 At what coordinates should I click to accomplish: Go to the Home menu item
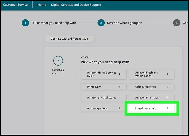[42, 5]
